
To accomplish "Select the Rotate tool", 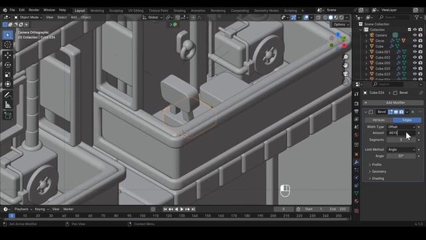I will (x=7, y=65).
